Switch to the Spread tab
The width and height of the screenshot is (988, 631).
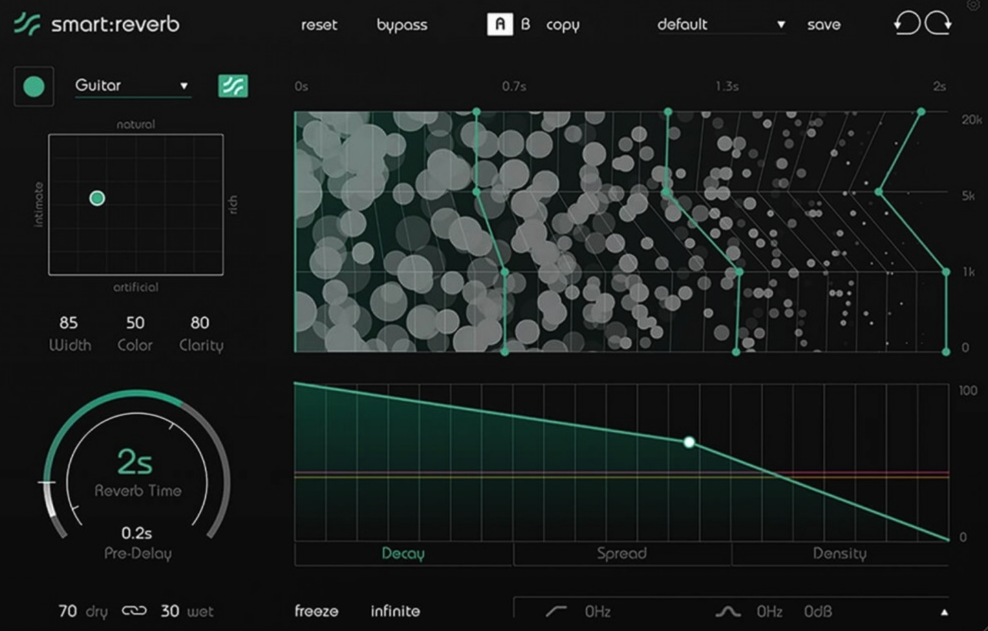(x=622, y=554)
